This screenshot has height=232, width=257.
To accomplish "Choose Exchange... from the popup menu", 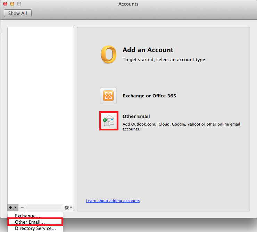I will (x=27, y=216).
